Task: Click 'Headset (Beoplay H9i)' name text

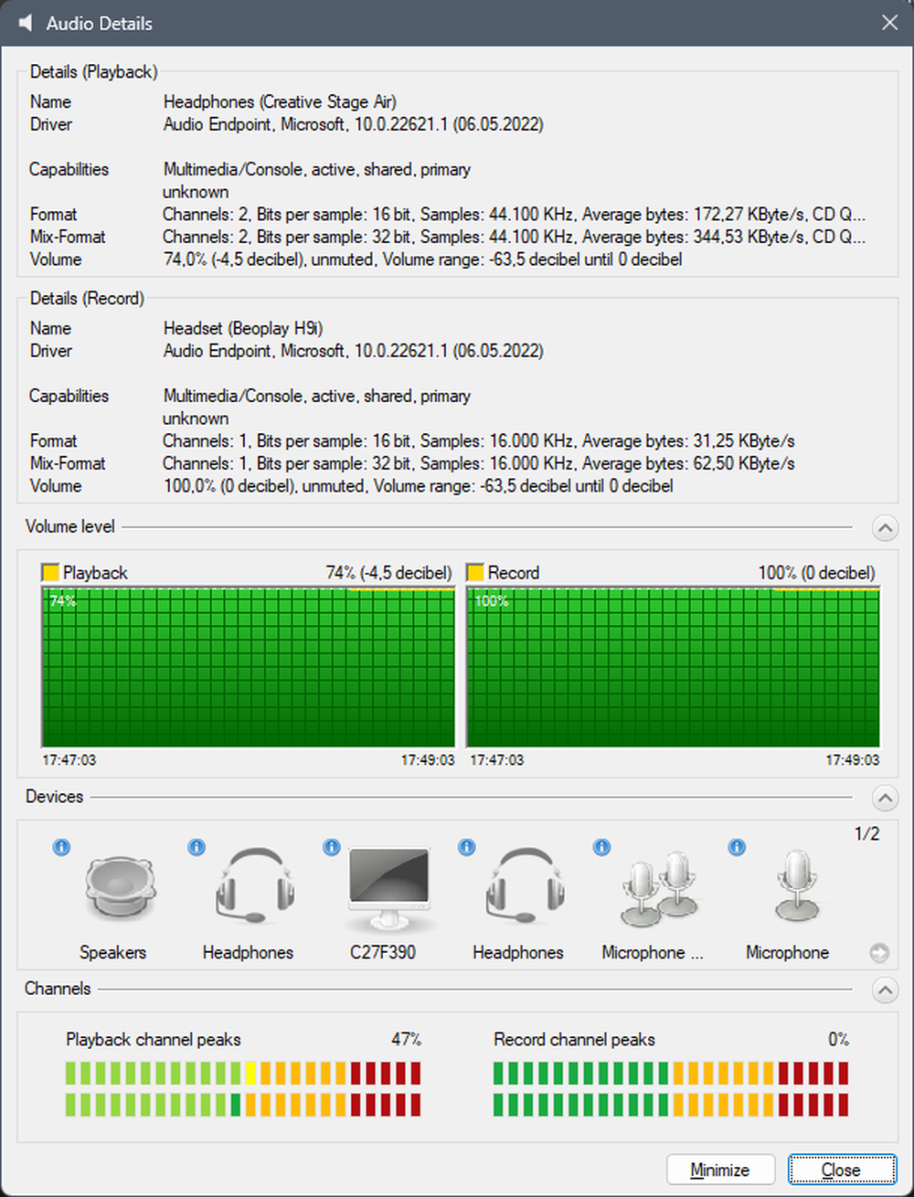Action: click(x=243, y=328)
